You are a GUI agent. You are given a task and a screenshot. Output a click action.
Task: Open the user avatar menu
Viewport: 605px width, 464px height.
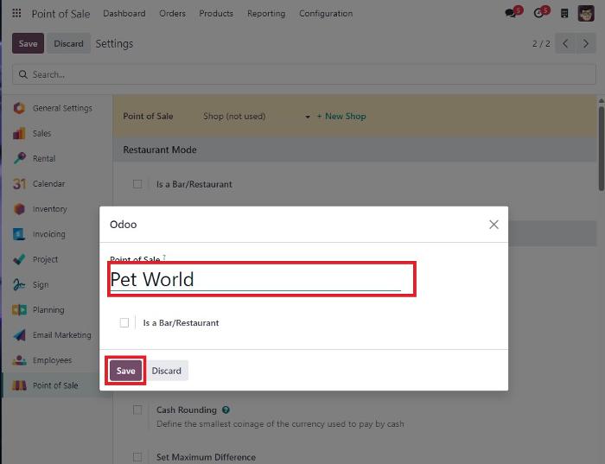(586, 14)
